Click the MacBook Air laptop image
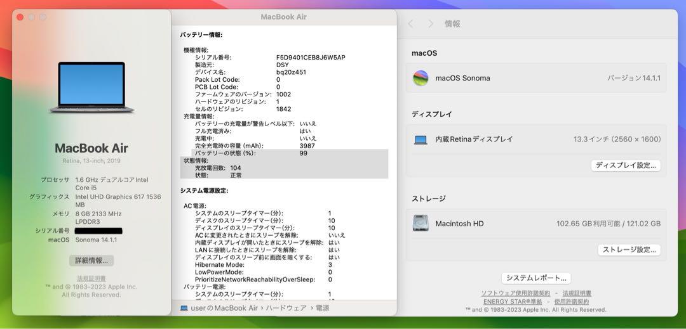This screenshot has width=686, height=329. (91, 87)
